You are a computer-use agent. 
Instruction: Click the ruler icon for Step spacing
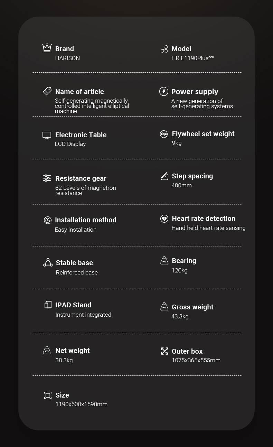(164, 176)
